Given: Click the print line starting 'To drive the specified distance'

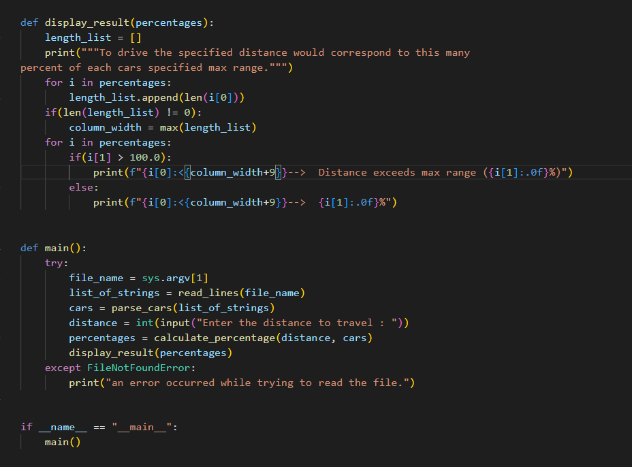Looking at the screenshot, I should click(257, 53).
